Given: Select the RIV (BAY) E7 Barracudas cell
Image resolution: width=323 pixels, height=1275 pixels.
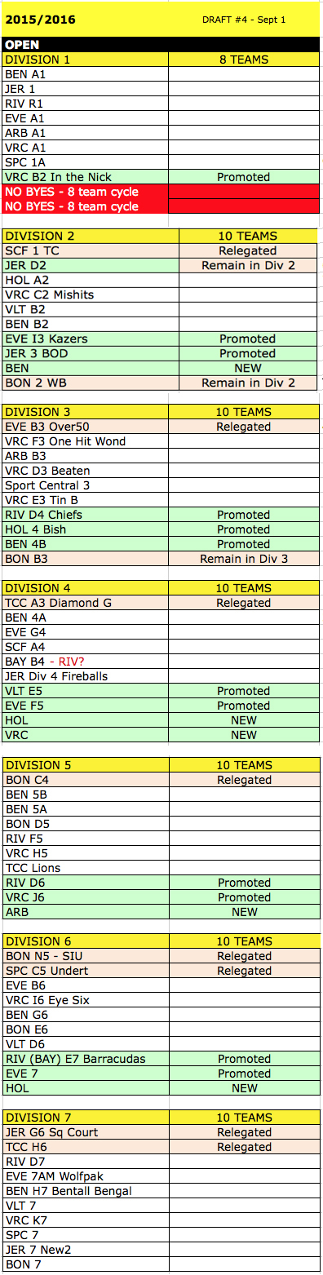Looking at the screenshot, I should [x=86, y=1059].
